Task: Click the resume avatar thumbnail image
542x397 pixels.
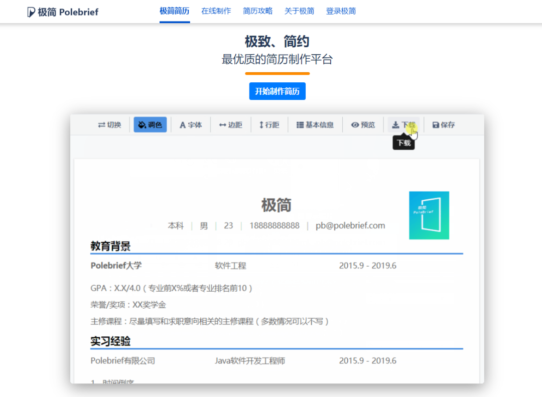Action: coord(429,216)
